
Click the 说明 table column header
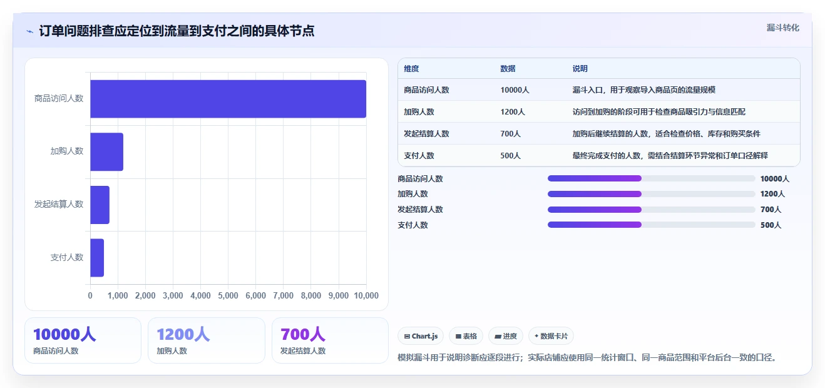pos(580,69)
